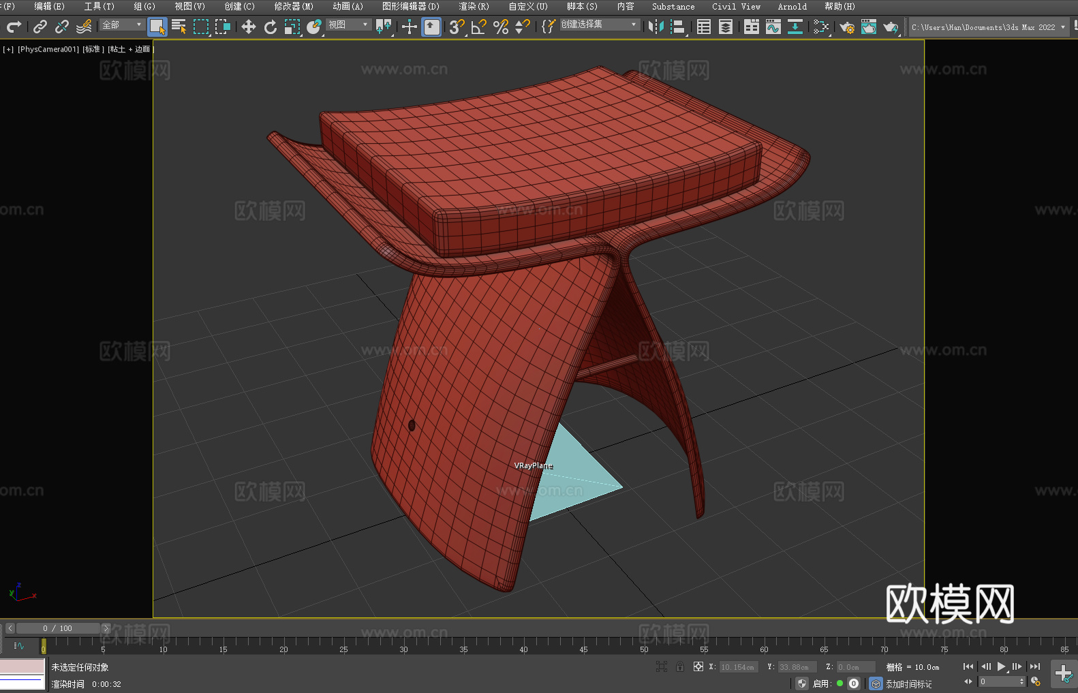Screen dimensions: 1078x693
Task: Open the 脚本(S) menu
Action: click(x=582, y=6)
